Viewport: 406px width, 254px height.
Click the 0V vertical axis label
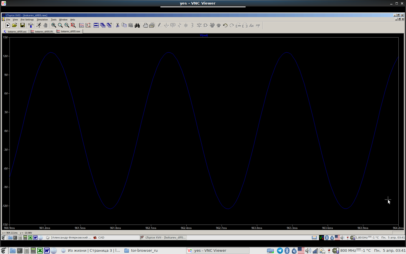pos(6,131)
